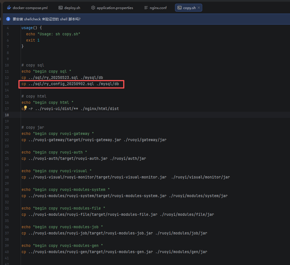This screenshot has height=265, width=290.
Task: Click the cp ruoyi-gateway.jar line
Action: (94, 140)
